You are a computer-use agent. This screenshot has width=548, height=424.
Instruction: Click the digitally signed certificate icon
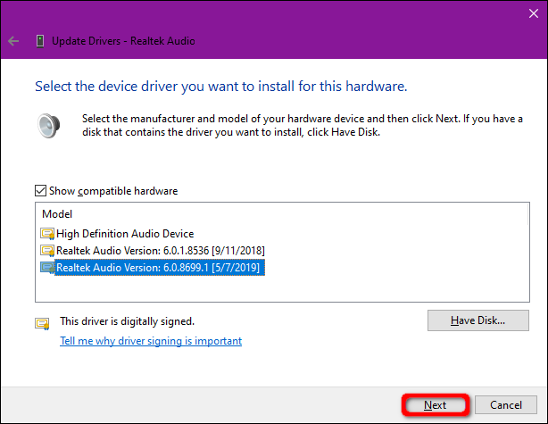(42, 323)
